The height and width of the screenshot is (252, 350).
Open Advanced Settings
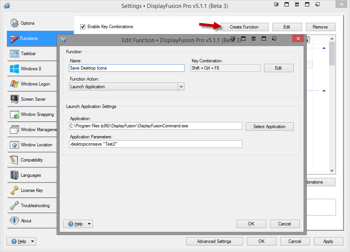click(x=214, y=241)
